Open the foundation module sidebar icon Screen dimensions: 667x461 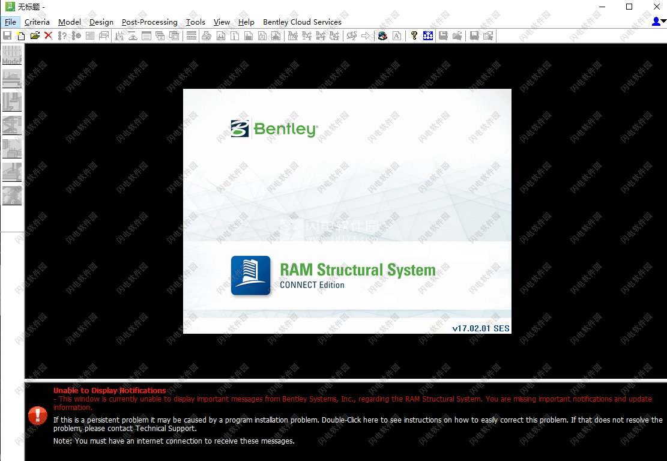click(12, 172)
